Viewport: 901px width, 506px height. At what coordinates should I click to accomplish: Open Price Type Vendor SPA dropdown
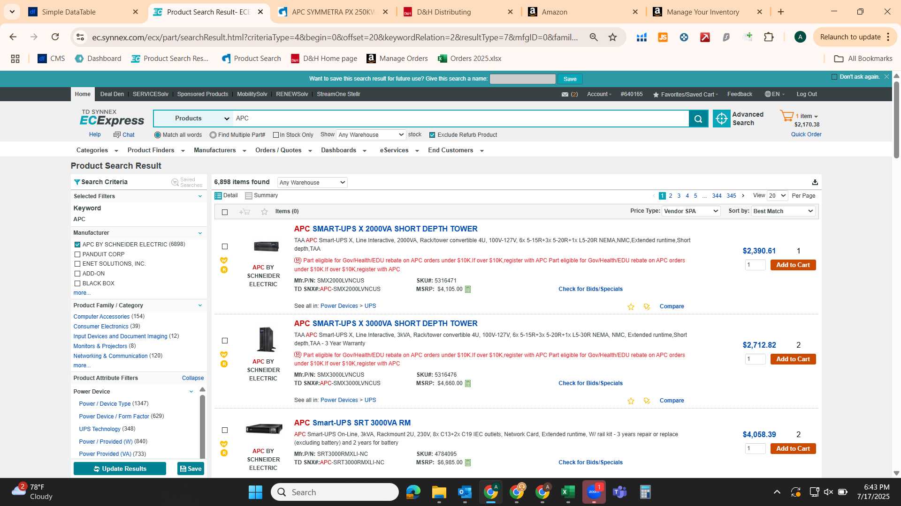click(x=691, y=211)
